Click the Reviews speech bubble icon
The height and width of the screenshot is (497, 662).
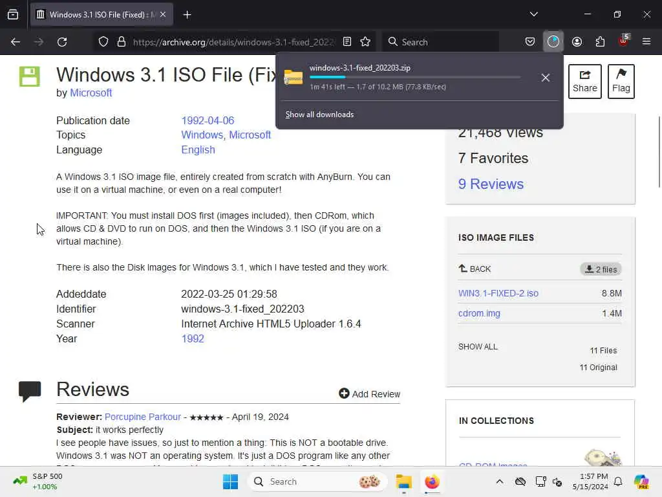[x=30, y=392]
